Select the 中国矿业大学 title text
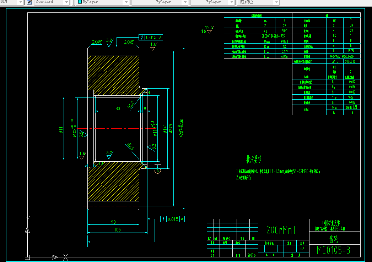 331,223
